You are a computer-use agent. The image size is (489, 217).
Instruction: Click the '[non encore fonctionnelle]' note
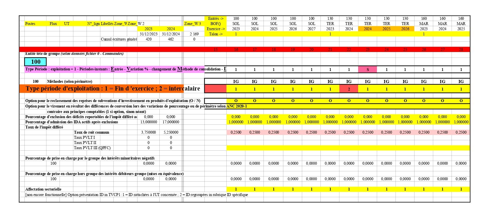pyautogui.click(x=137, y=195)
